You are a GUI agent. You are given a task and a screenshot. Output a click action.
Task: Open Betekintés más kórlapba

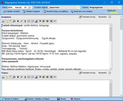[82, 12]
